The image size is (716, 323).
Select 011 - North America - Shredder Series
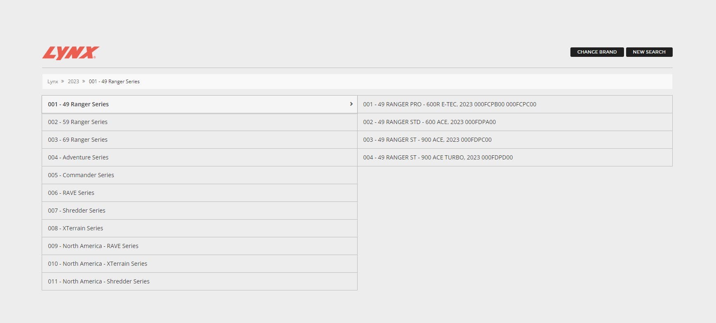click(x=99, y=281)
